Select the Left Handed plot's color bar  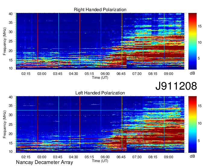(192, 124)
